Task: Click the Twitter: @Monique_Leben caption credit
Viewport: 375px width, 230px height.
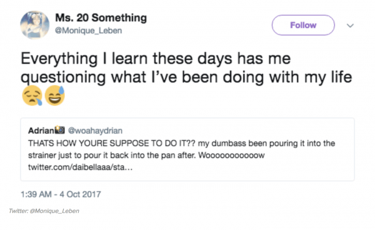Action: (44, 211)
